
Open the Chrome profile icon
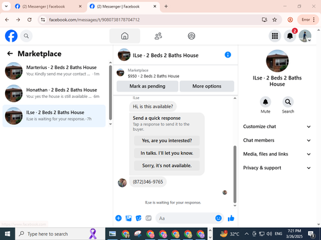pyautogui.click(x=290, y=20)
